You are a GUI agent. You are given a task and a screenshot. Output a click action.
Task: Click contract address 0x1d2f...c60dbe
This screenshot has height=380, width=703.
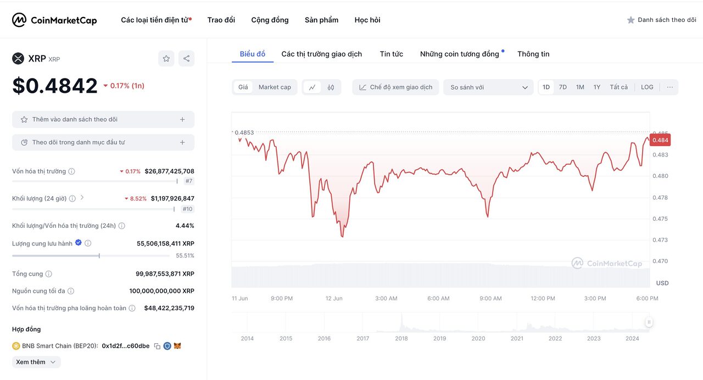point(126,346)
